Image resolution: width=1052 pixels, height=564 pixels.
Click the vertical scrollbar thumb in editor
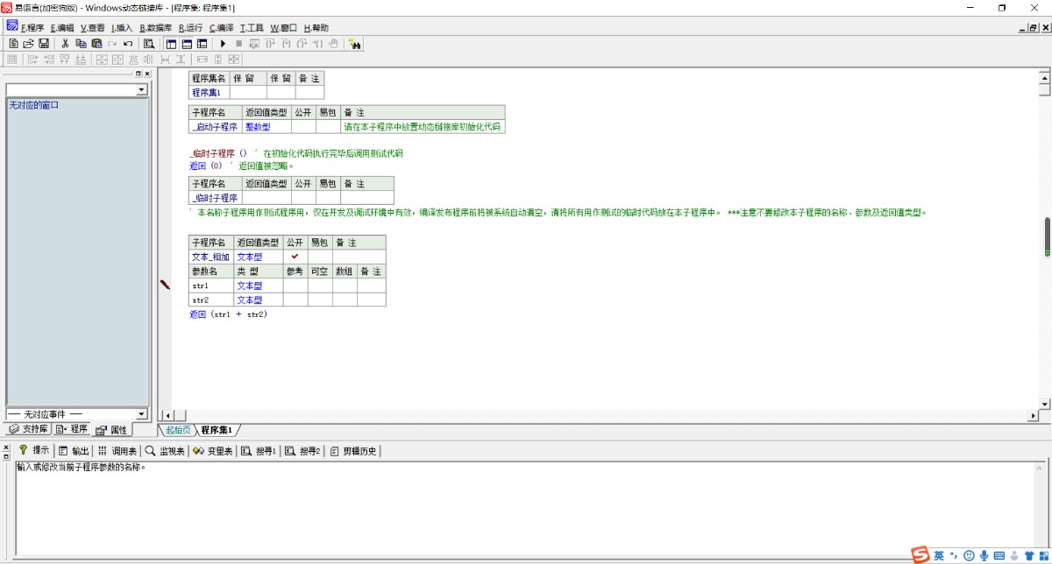(1045, 236)
